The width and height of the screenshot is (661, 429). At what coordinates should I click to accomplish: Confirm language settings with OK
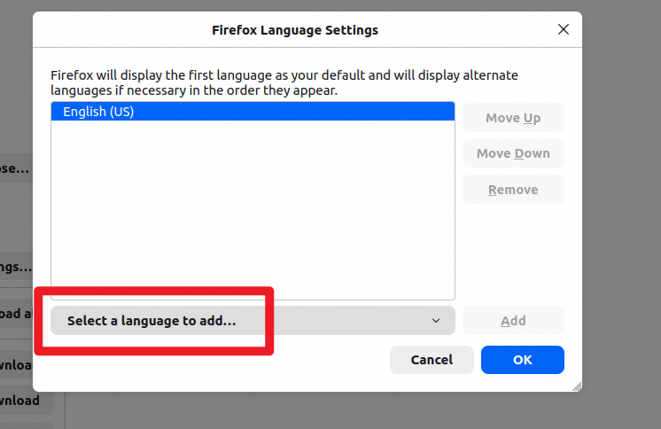[522, 360]
